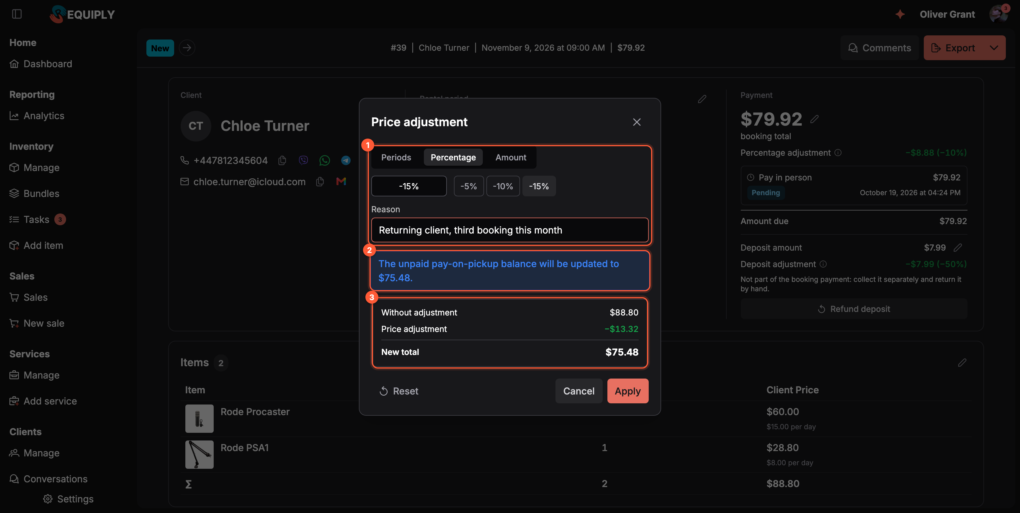Click the Reason text input field
This screenshot has width=1020, height=513.
click(510, 230)
